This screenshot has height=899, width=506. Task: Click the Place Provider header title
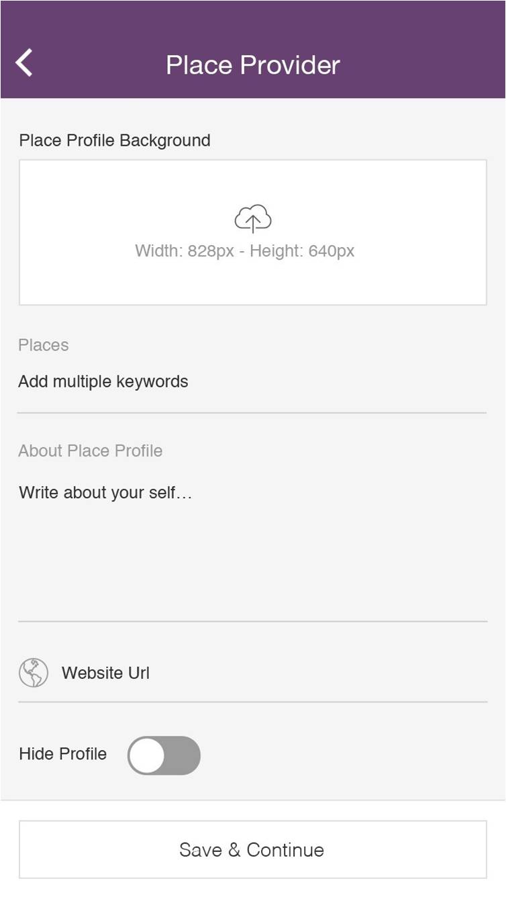click(253, 65)
